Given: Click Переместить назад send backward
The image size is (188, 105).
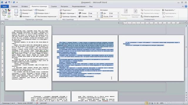Looking at the screenshot, I should click(150, 13).
